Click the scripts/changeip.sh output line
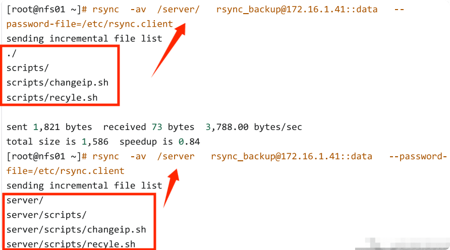 coord(57,83)
